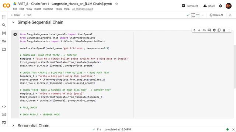The width and height of the screenshot is (236, 132).
Task: Run the cell with play button
Action: click(15, 34)
